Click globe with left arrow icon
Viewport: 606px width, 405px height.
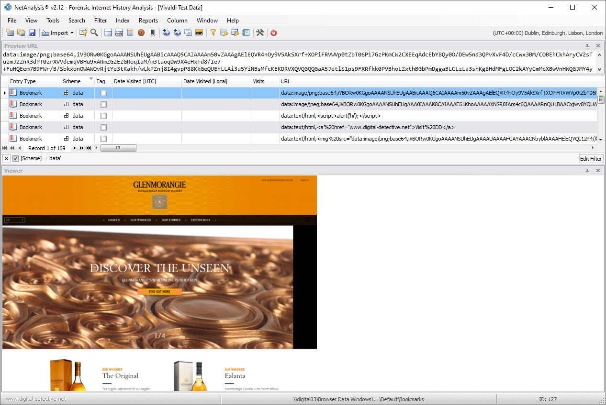[177, 33]
